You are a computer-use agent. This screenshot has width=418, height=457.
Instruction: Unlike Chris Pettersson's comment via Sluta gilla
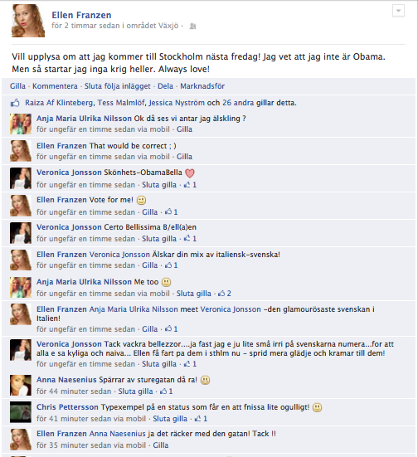click(170, 419)
